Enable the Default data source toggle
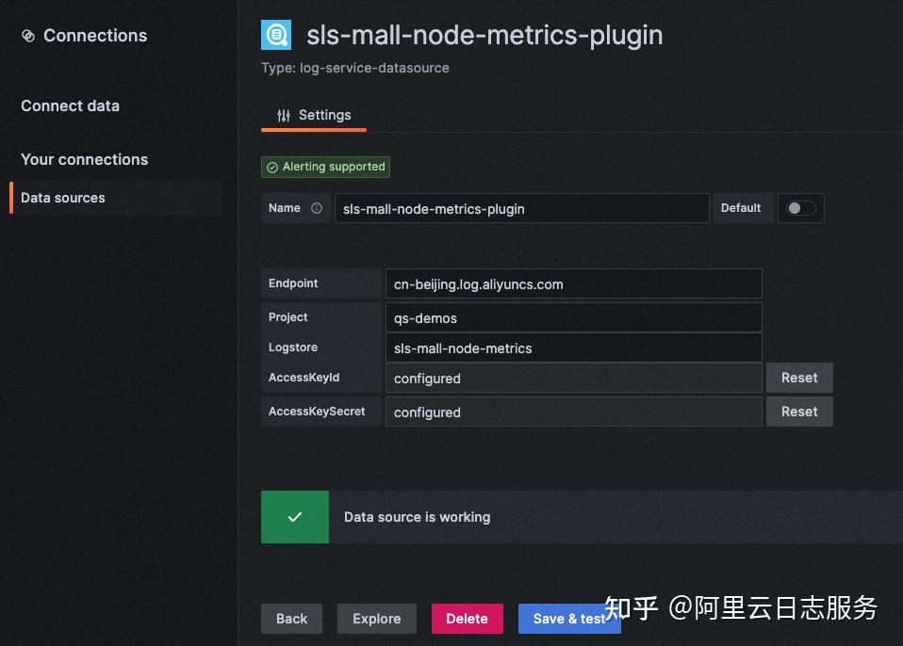The image size is (903, 646). tap(800, 208)
